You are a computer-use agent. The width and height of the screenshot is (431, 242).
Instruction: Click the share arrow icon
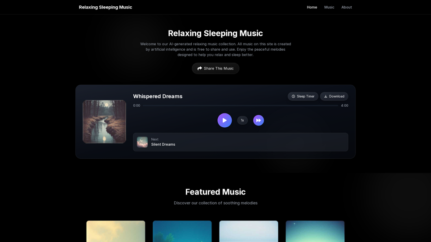tap(199, 68)
